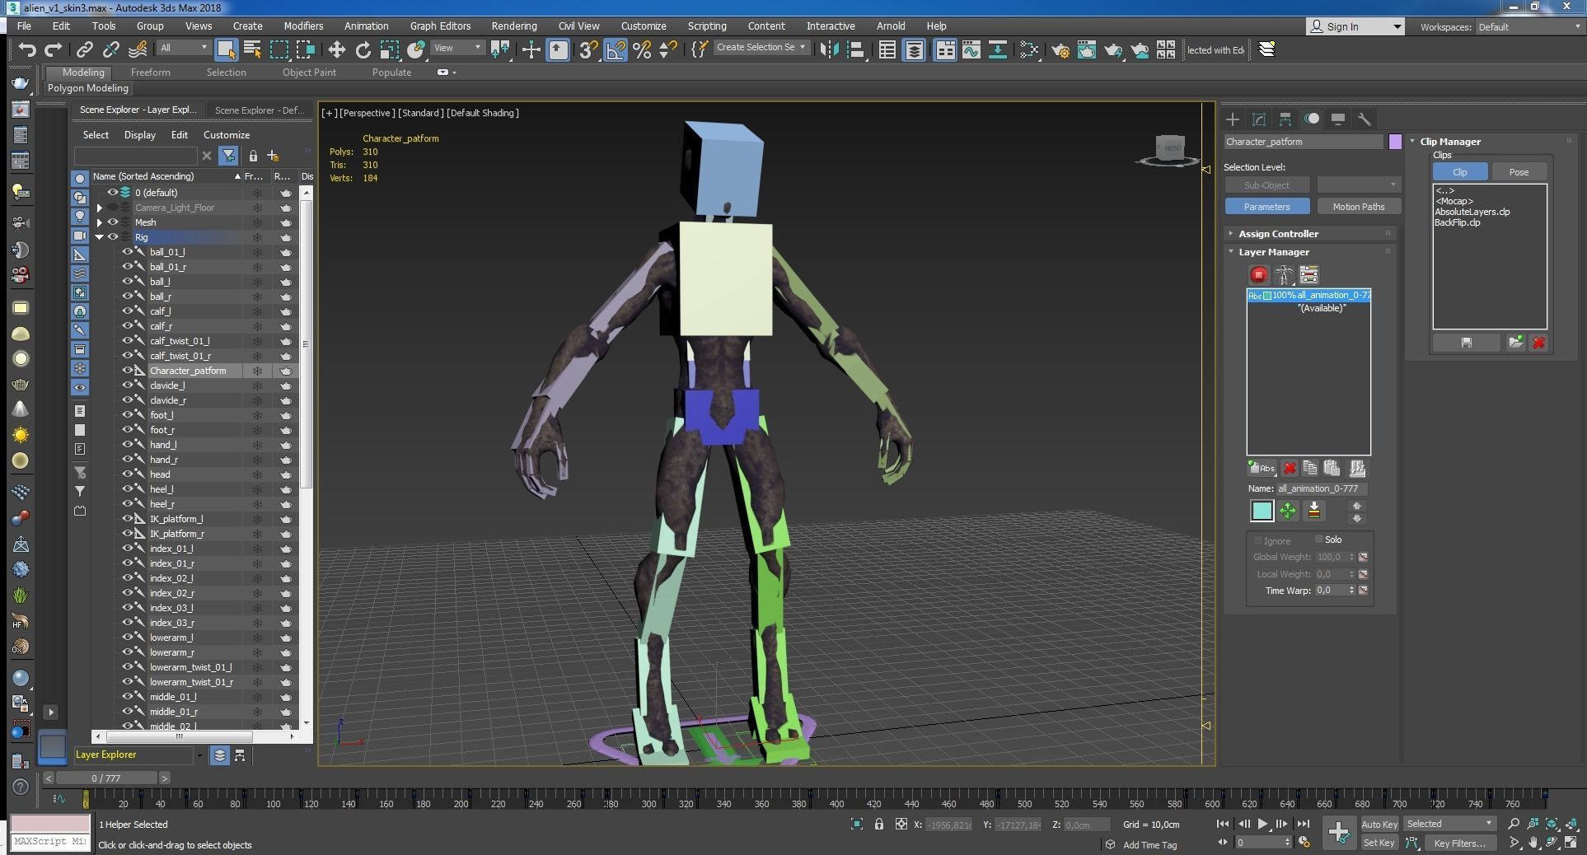Delete the selected clip in Clip Manager
Image resolution: width=1587 pixels, height=855 pixels.
pos(1538,343)
